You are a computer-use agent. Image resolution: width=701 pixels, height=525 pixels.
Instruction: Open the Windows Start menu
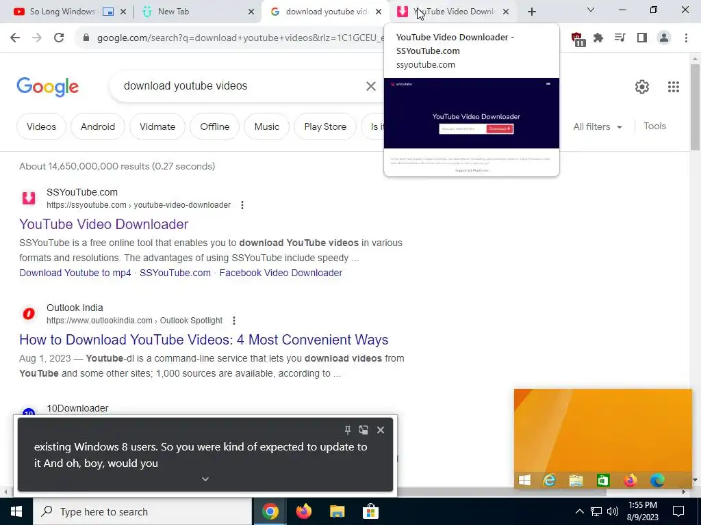coord(16,511)
